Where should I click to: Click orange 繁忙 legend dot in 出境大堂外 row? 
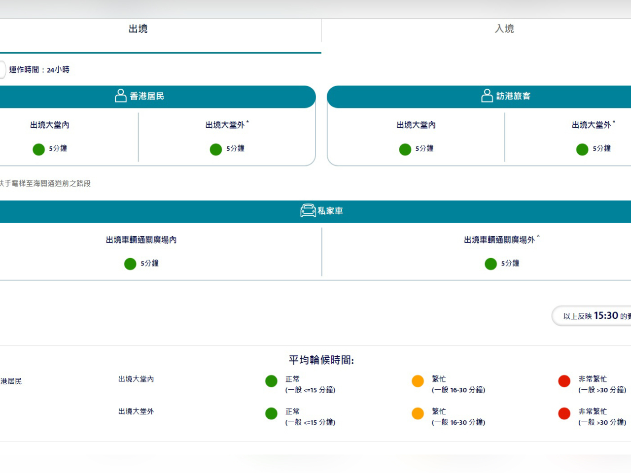coord(418,413)
